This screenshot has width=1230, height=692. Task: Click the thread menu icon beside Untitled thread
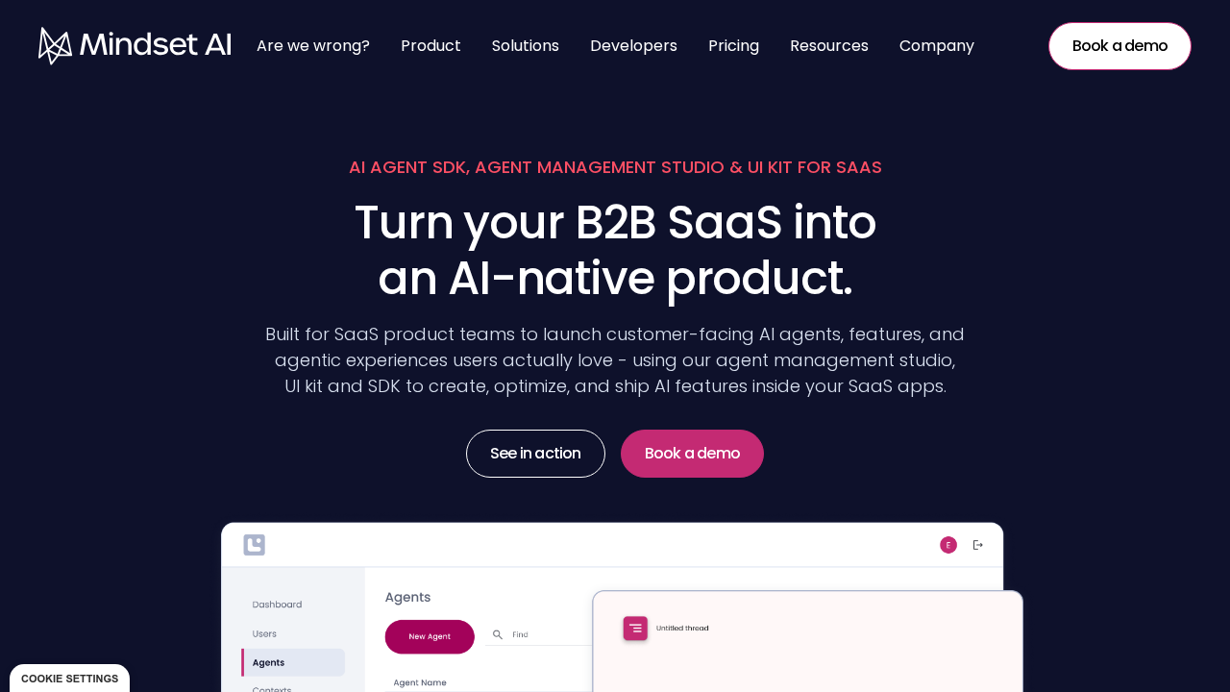635,629
